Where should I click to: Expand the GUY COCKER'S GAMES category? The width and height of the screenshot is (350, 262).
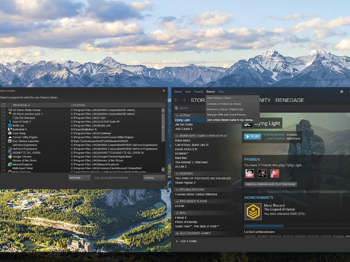point(177,233)
